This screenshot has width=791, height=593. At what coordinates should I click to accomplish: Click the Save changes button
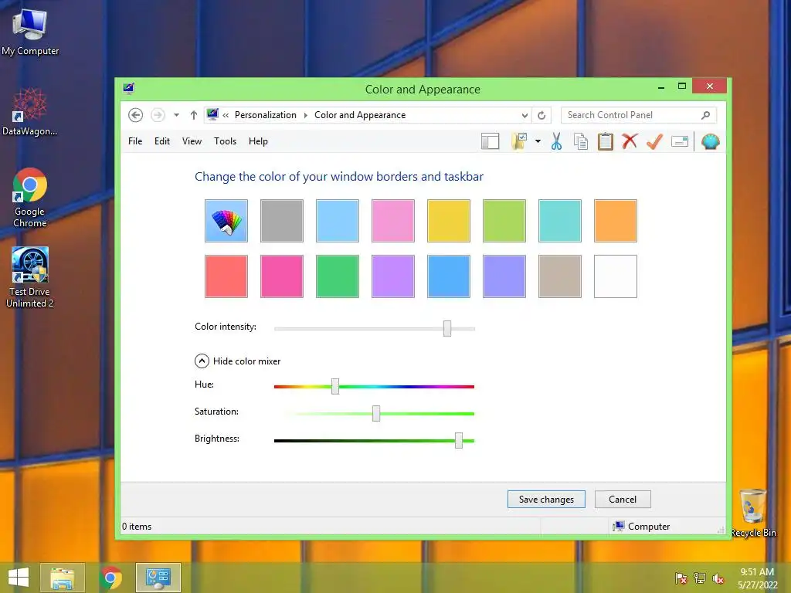546,500
